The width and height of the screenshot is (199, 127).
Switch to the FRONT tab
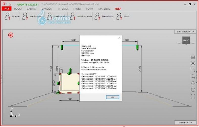pyautogui.click(x=77, y=9)
